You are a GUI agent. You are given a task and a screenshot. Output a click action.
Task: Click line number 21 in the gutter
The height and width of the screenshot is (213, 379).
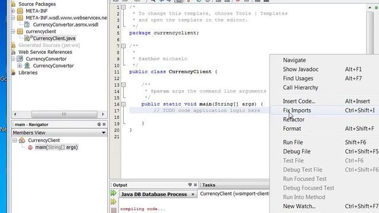117,137
